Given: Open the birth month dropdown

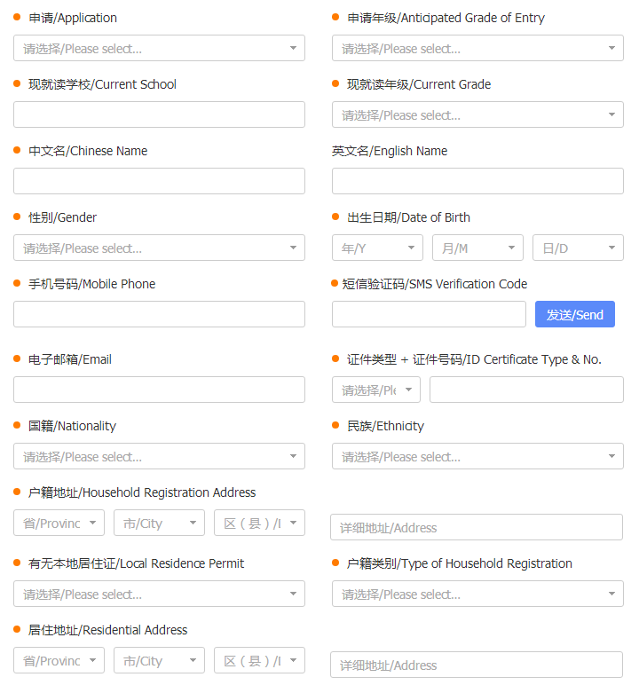Looking at the screenshot, I should 477,248.
